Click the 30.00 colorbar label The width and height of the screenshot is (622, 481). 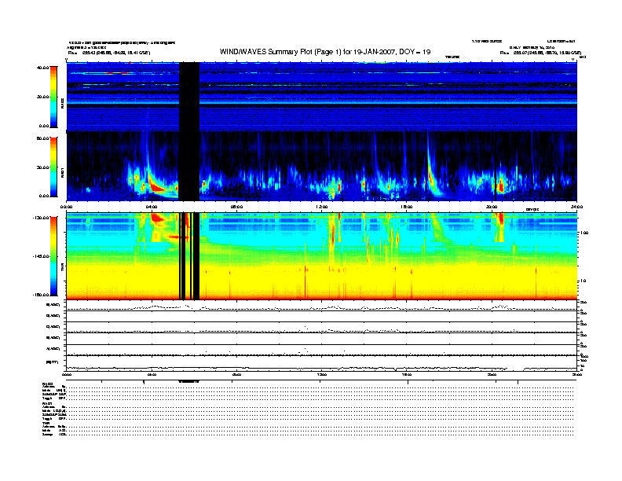(x=42, y=167)
